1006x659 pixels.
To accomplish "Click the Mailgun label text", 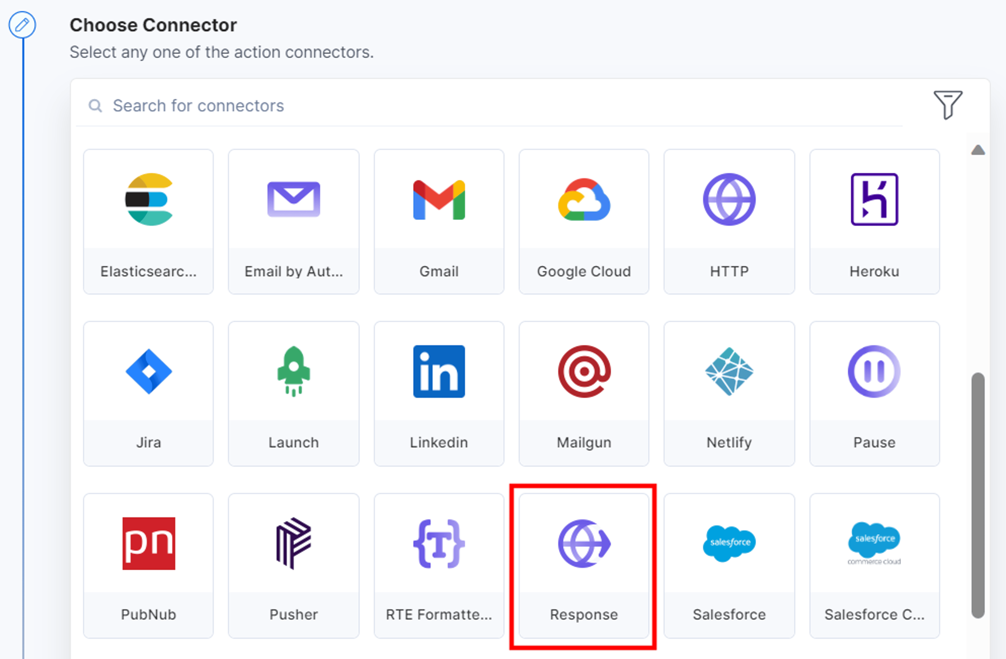I will tap(584, 442).
